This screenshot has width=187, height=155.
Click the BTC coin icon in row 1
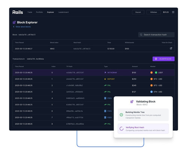(151, 79)
